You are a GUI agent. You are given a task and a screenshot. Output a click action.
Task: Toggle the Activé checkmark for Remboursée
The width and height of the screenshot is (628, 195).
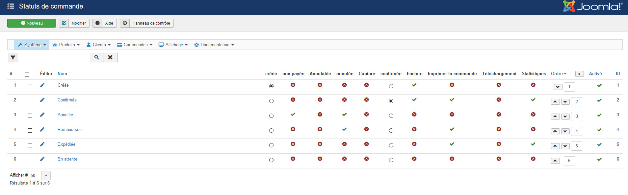[599, 130]
